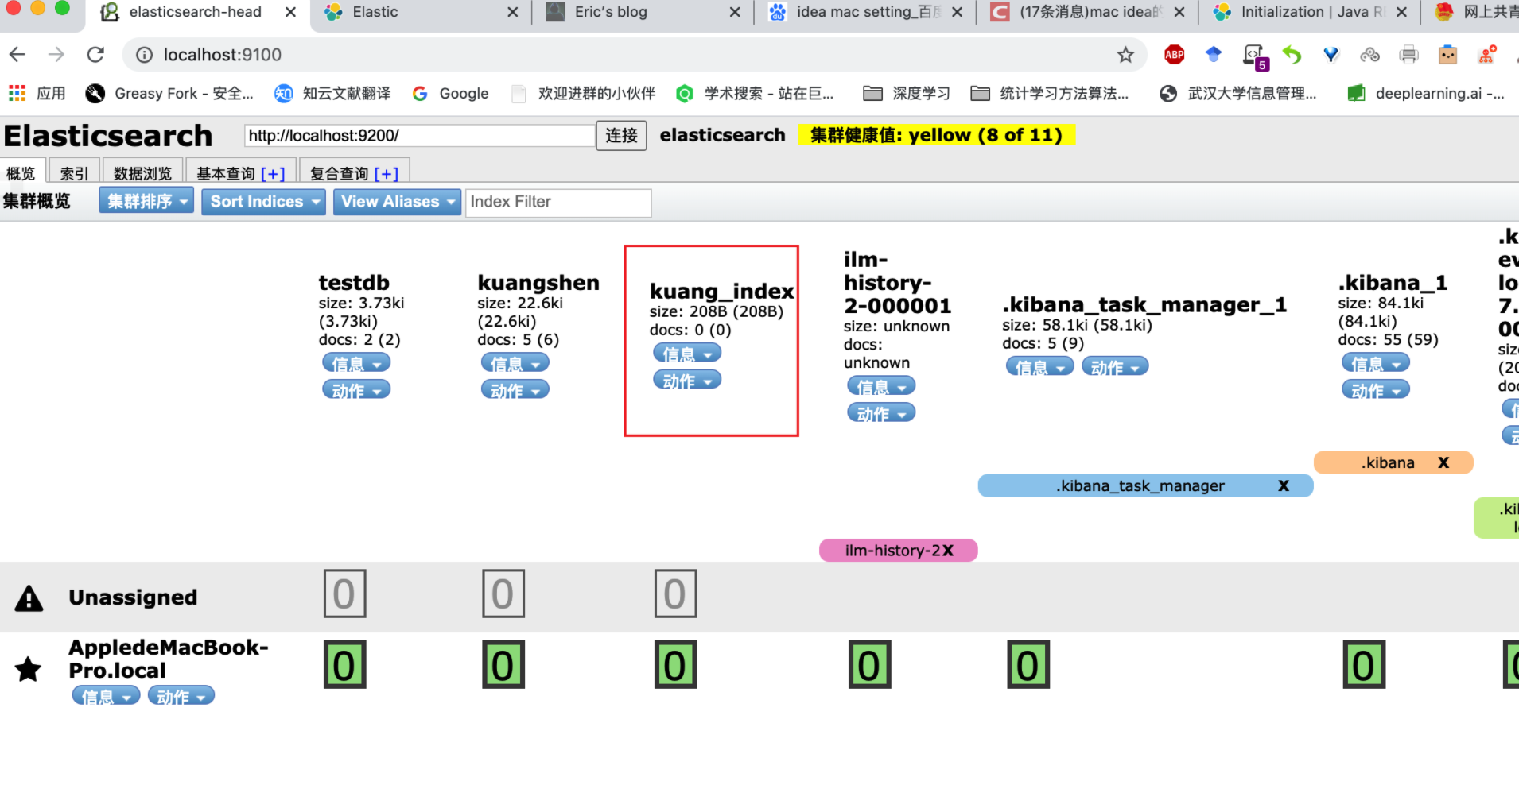Open kuang_index 动作 dropdown

pos(687,381)
